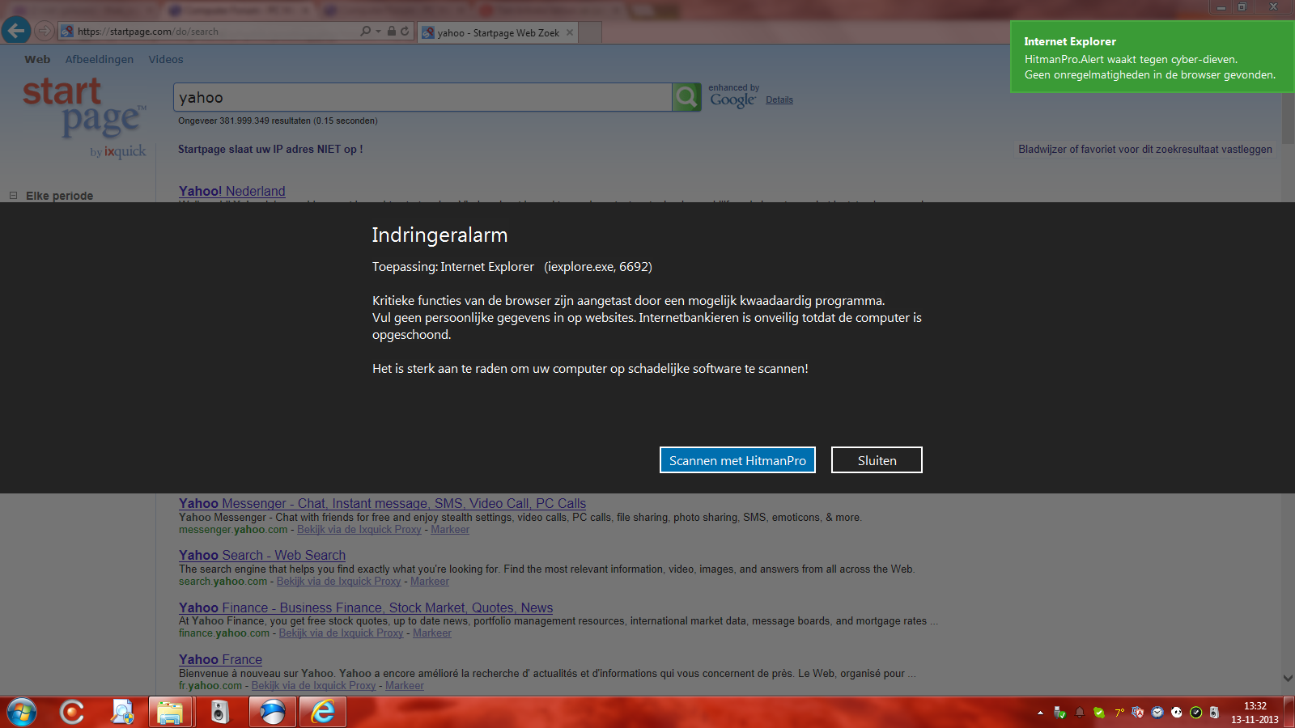Open the blue sphere browser taskbar icon
The width and height of the screenshot is (1295, 728).
click(272, 712)
